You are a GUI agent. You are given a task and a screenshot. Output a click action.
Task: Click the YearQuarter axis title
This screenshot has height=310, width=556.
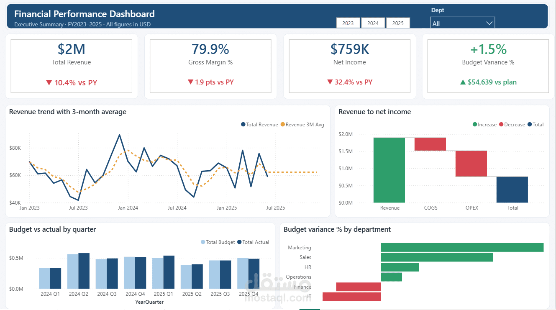pyautogui.click(x=149, y=302)
